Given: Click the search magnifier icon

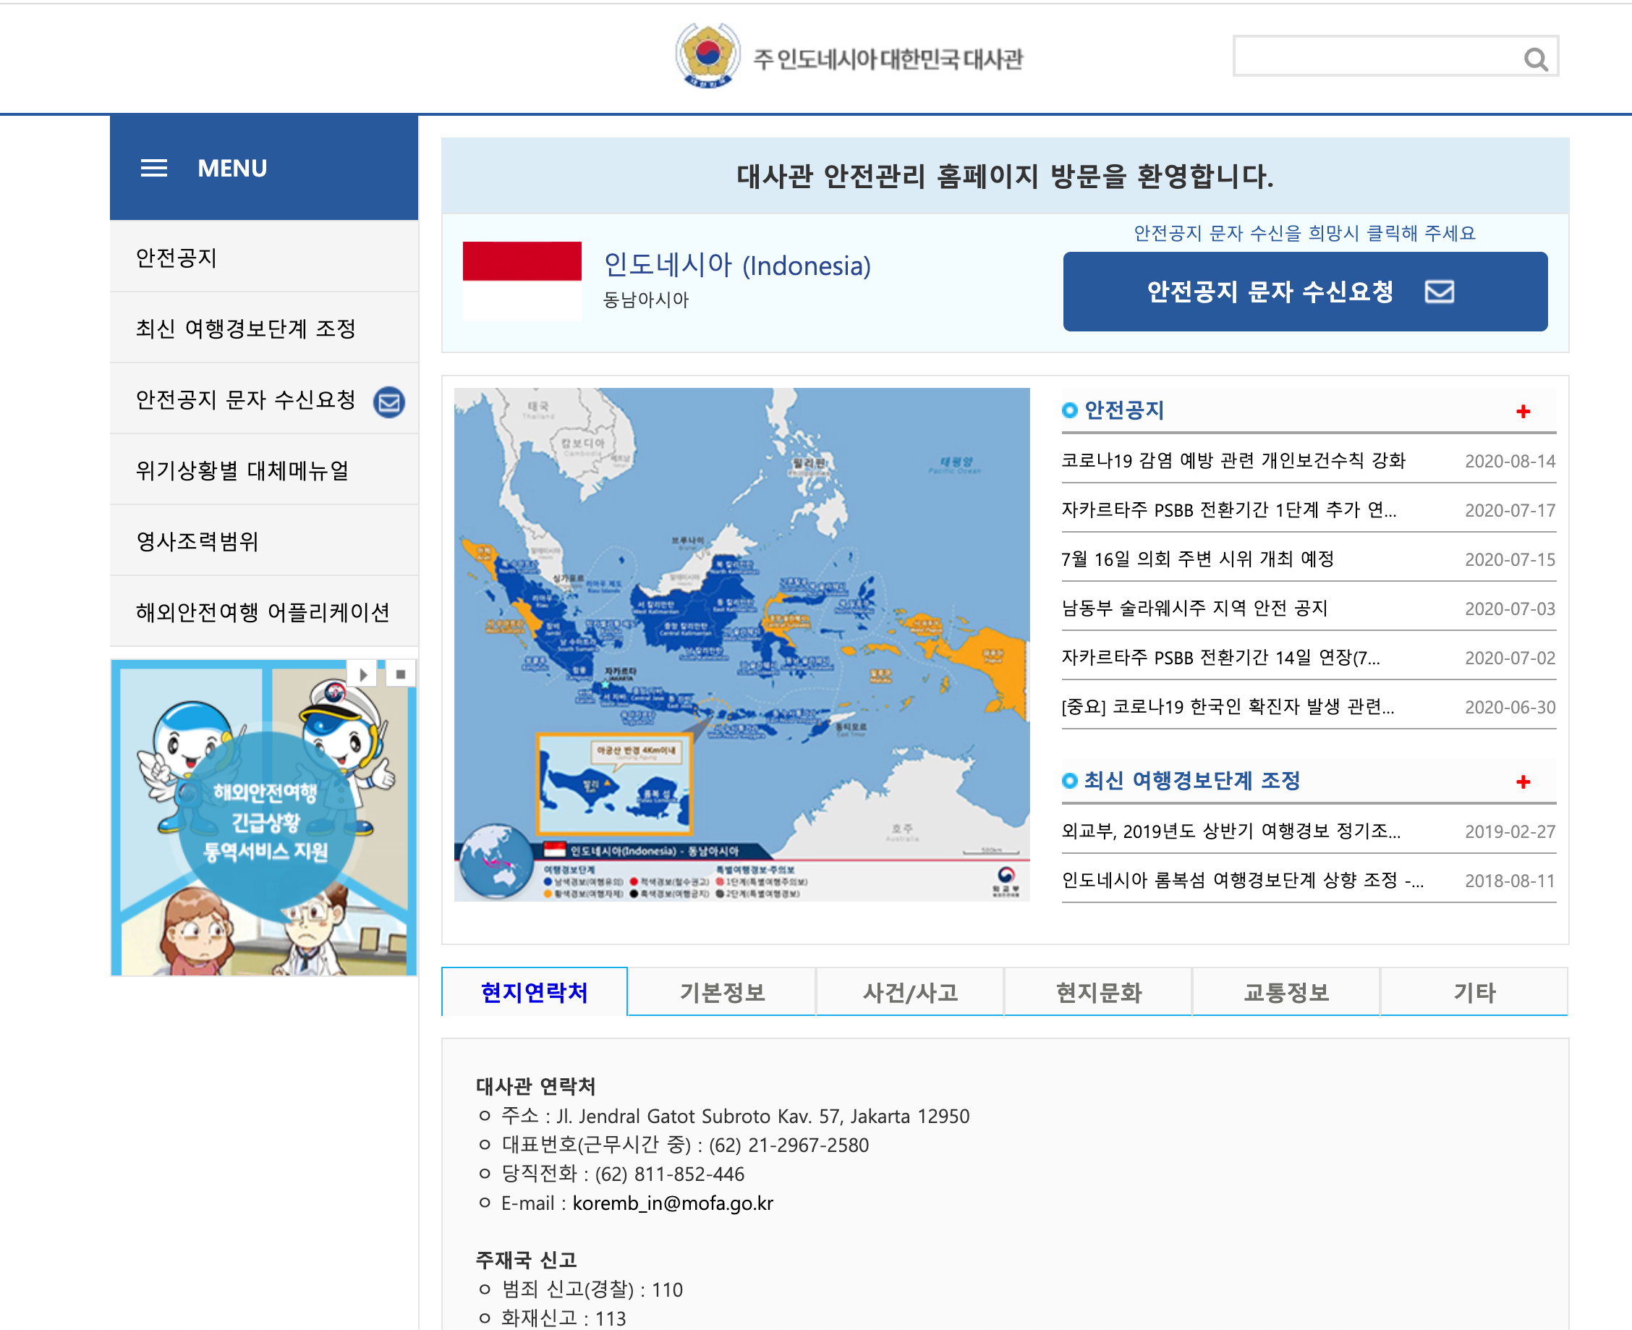Looking at the screenshot, I should (x=1535, y=58).
